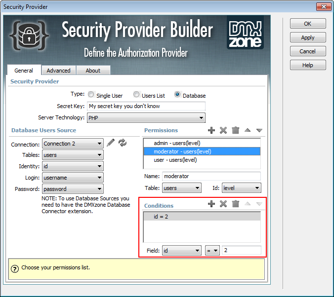The width and height of the screenshot is (334, 297).
Task: Select the Database type radio button
Action: (x=177, y=94)
